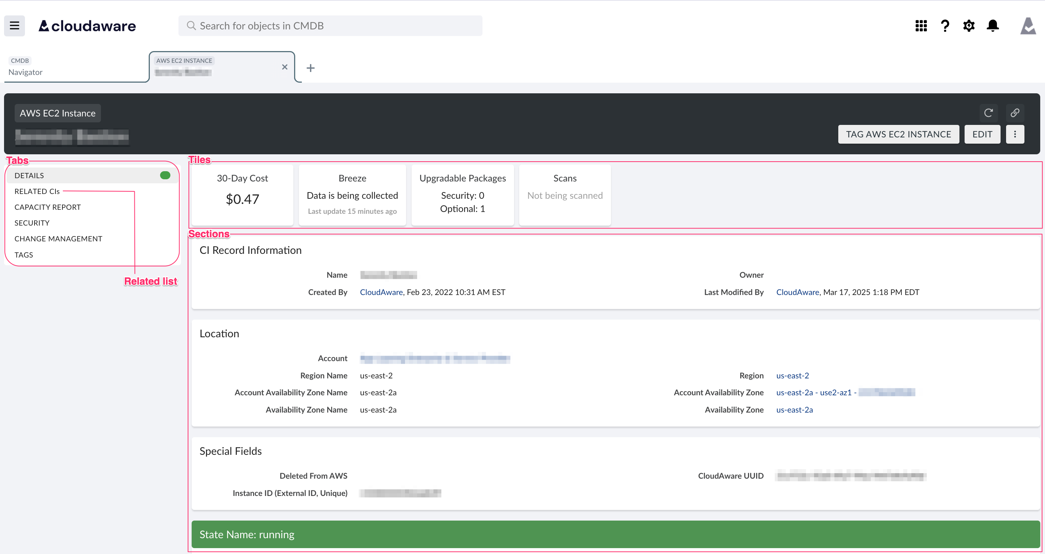Refresh the EC2 instance record
This screenshot has height=554, width=1045.
click(988, 113)
